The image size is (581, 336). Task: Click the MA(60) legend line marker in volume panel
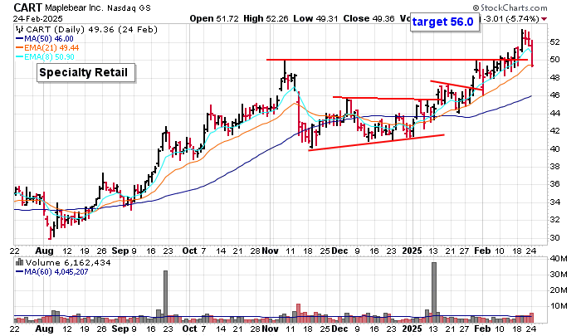point(20,272)
